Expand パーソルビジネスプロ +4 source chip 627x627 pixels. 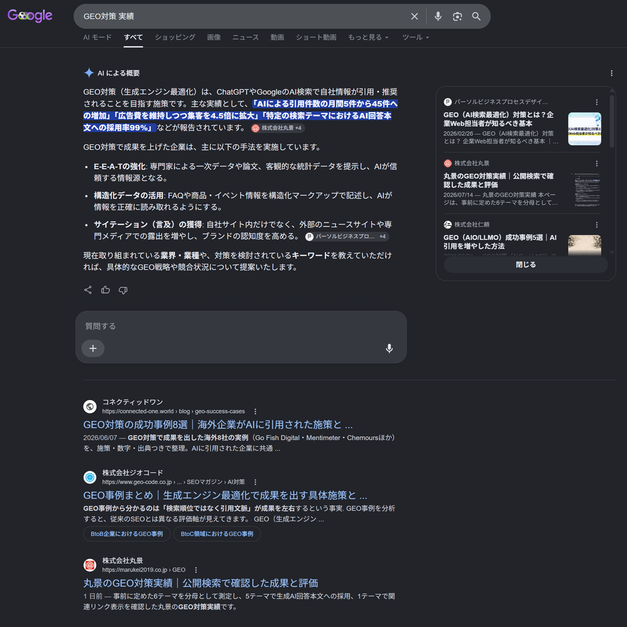(346, 236)
